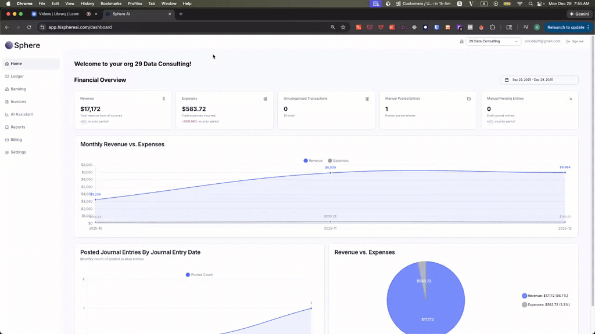Image resolution: width=595 pixels, height=334 pixels.
Task: Open the Bookmarks menu in the menu bar
Action: click(111, 3)
